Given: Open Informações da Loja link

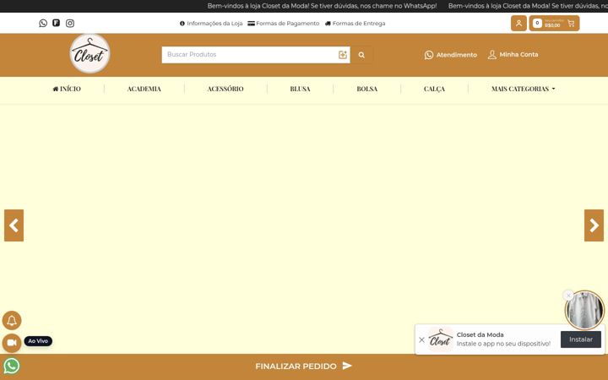Looking at the screenshot, I should (x=211, y=24).
